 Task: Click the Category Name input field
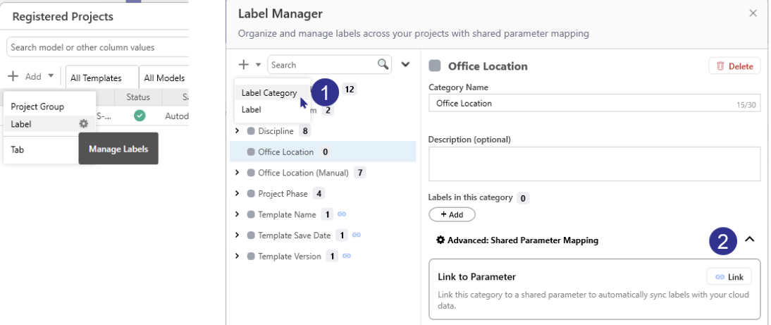pos(595,103)
